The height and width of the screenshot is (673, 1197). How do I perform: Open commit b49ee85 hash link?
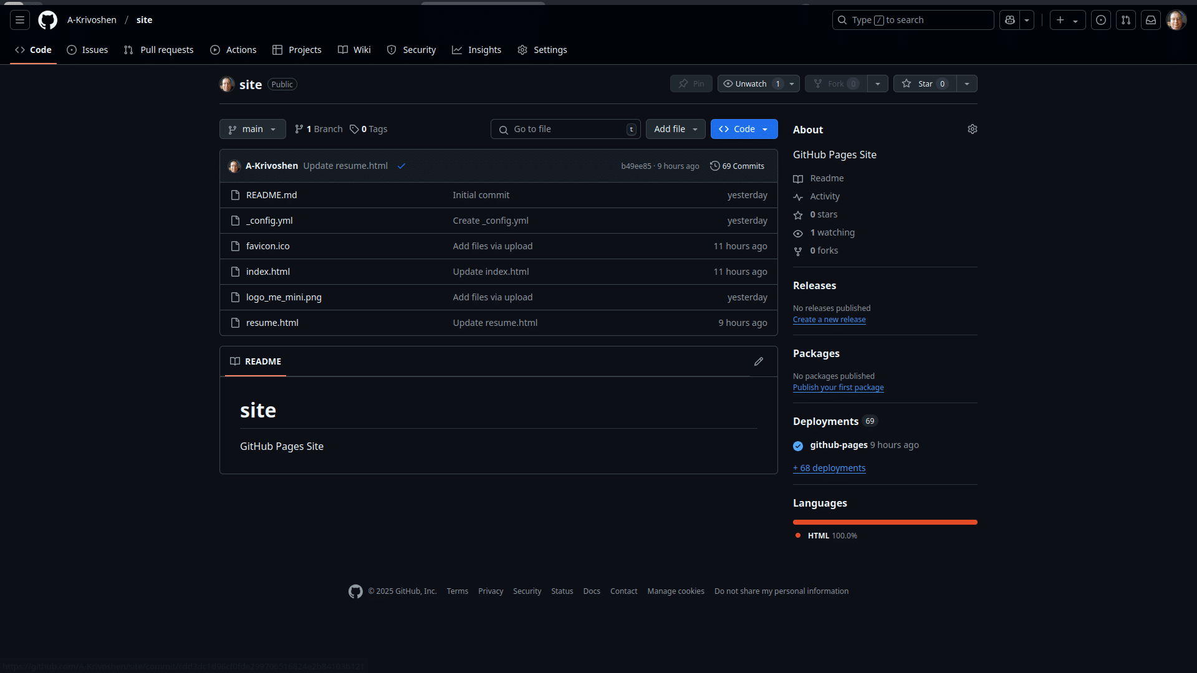click(x=636, y=166)
